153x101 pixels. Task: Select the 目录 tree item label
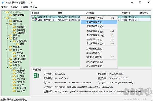(15, 39)
